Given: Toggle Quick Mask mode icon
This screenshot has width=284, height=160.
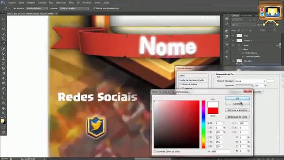Looking at the screenshot, I should click(4, 128).
